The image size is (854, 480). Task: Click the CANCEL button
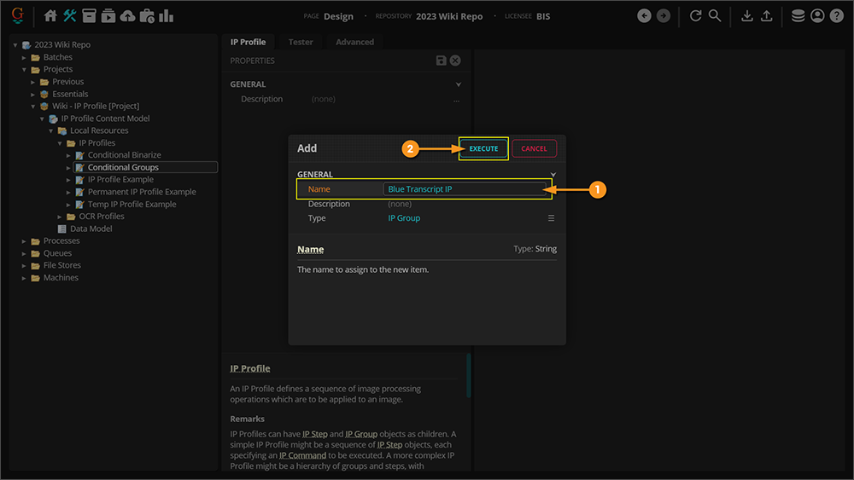[x=534, y=148]
